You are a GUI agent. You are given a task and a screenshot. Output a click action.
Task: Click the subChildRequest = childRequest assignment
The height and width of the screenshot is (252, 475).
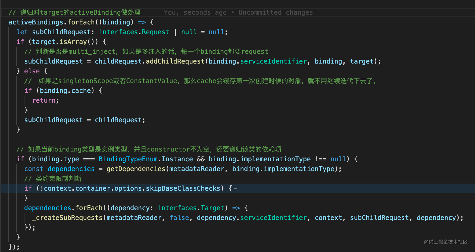84,120
